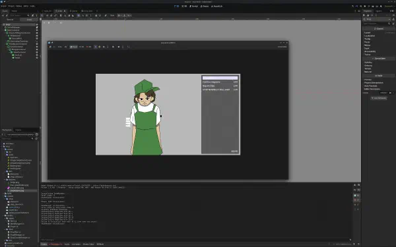
Task: Click the load resource icon in Inspector
Action: point(368,15)
